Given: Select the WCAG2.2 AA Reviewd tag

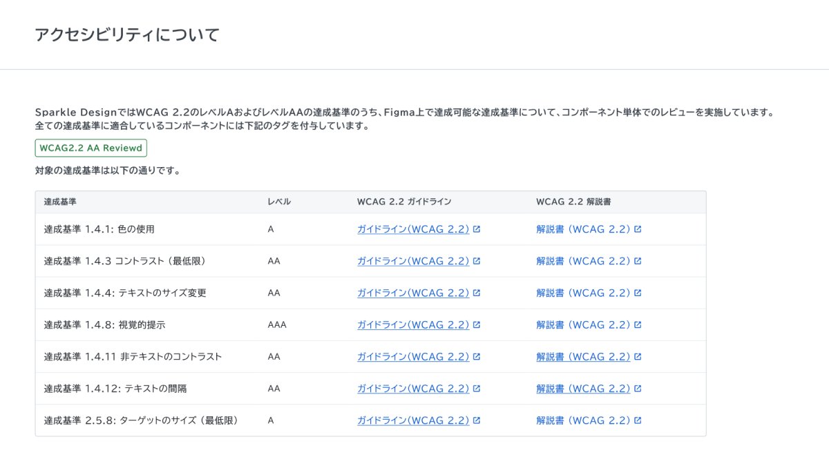Looking at the screenshot, I should point(91,148).
